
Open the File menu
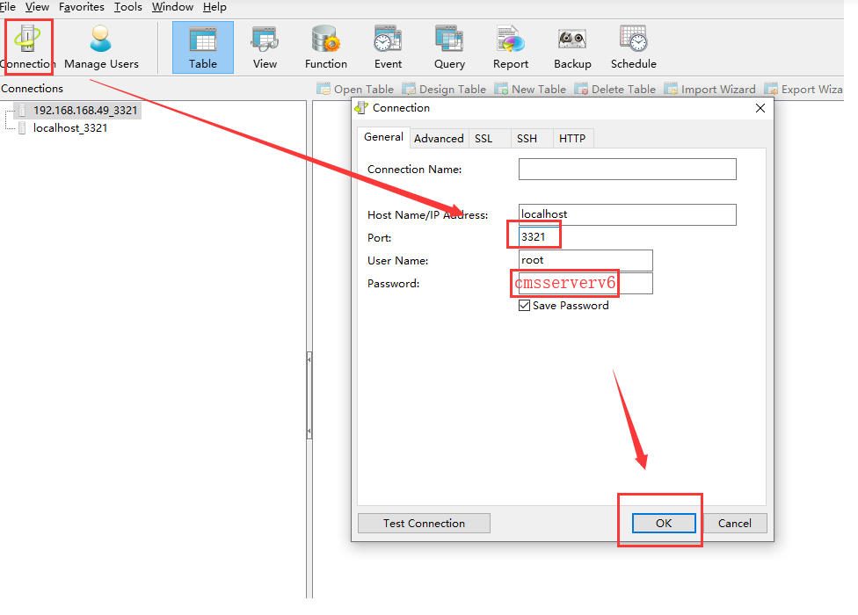pyautogui.click(x=7, y=7)
